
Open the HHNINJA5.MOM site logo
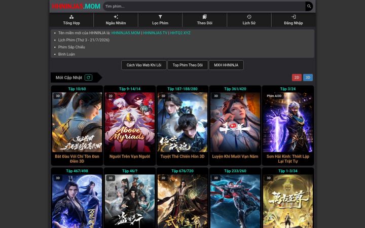click(x=76, y=6)
